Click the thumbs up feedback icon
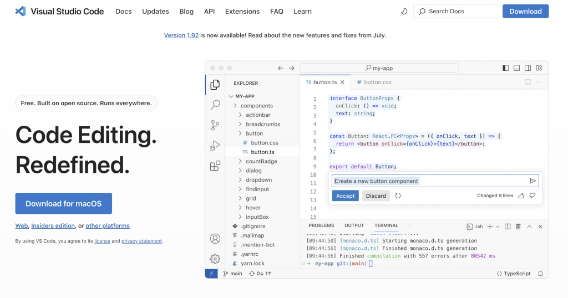This screenshot has height=298, width=568. click(x=521, y=196)
